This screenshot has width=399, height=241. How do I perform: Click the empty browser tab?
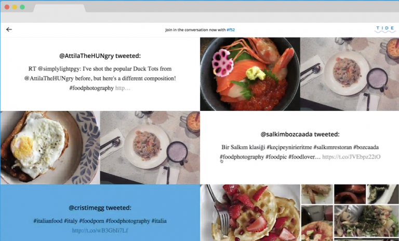click(60, 8)
